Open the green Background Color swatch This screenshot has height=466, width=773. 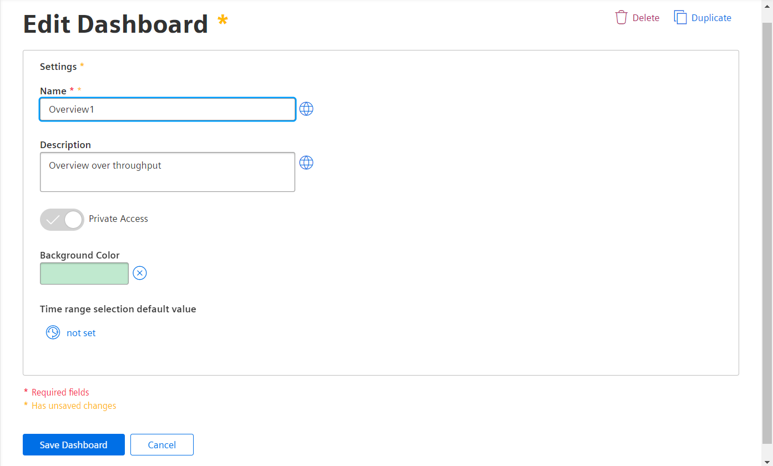(x=84, y=273)
